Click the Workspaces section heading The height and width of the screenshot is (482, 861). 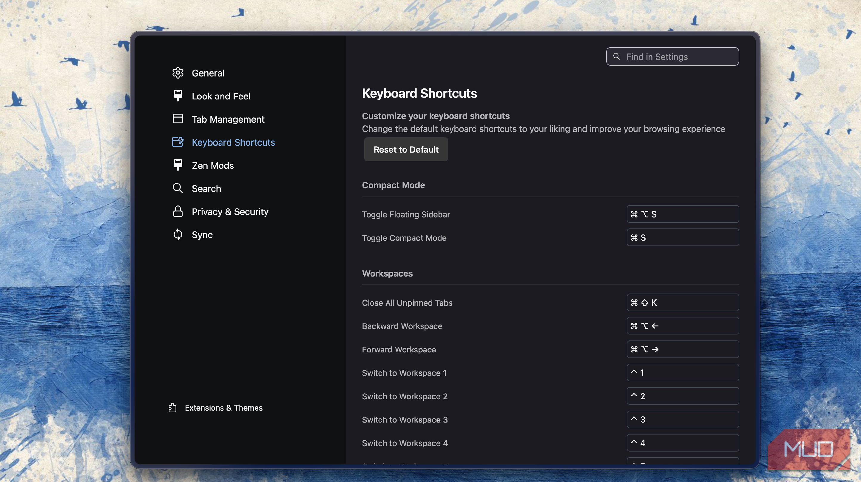click(x=387, y=273)
